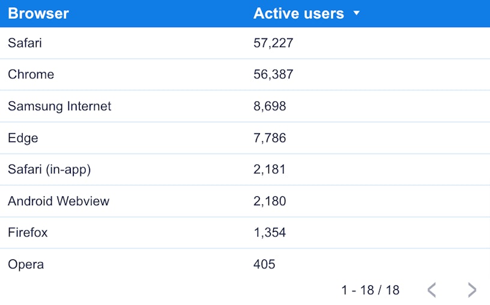Image resolution: width=490 pixels, height=305 pixels.
Task: Click the 57,227 active users value
Action: click(x=273, y=43)
